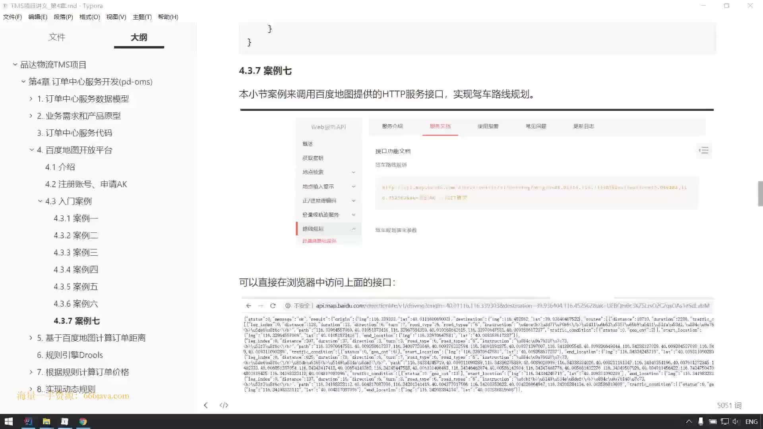Image resolution: width=763 pixels, height=429 pixels.
Task: Click the 服务文档 tab in the docs image
Action: (440, 126)
